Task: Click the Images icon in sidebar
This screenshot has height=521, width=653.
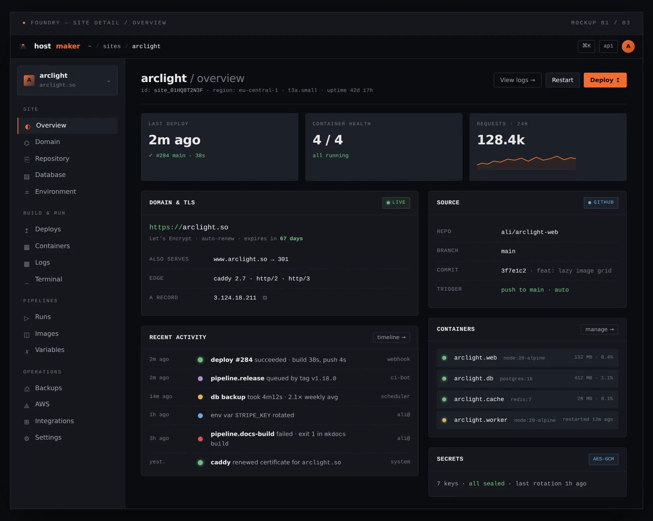Action: point(27,335)
